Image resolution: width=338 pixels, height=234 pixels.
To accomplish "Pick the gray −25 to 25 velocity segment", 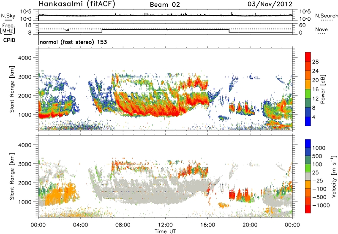I will [308, 176].
